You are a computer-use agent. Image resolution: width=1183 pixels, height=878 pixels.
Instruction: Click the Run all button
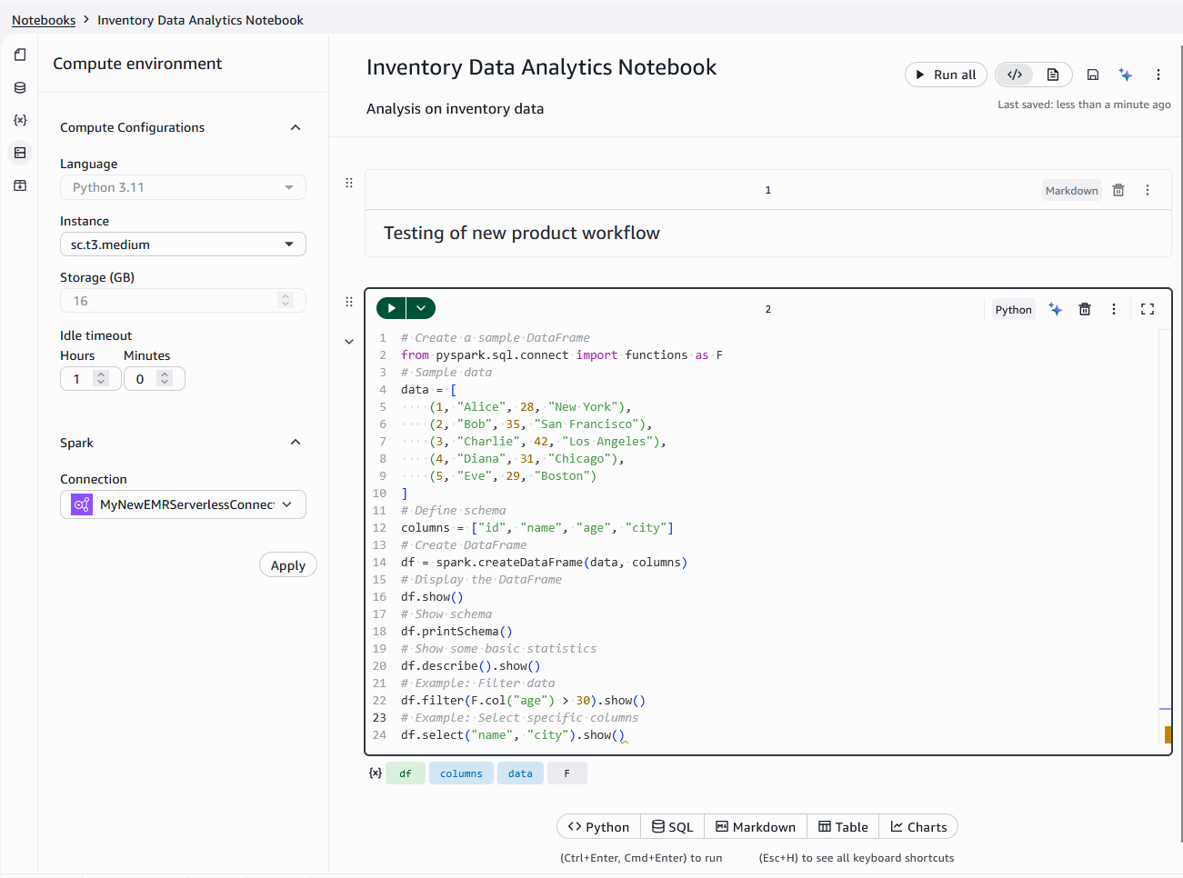(946, 75)
